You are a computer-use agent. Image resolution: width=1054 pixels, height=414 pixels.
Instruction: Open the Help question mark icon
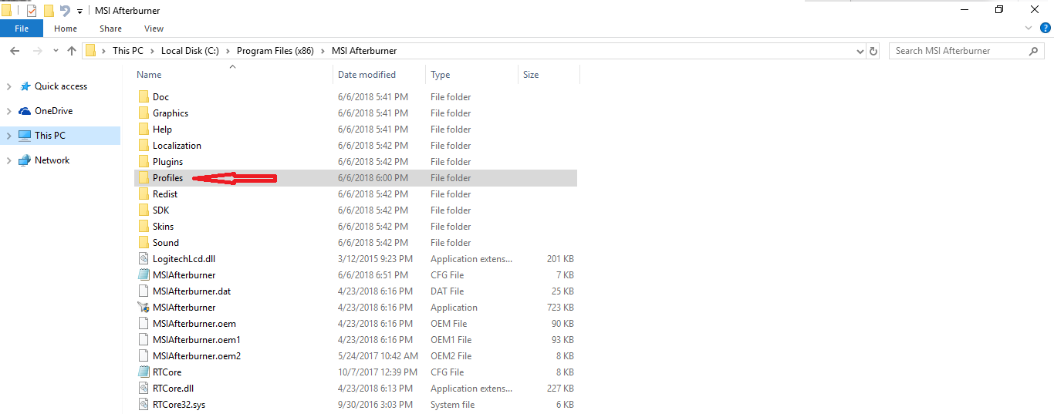pyautogui.click(x=1046, y=28)
